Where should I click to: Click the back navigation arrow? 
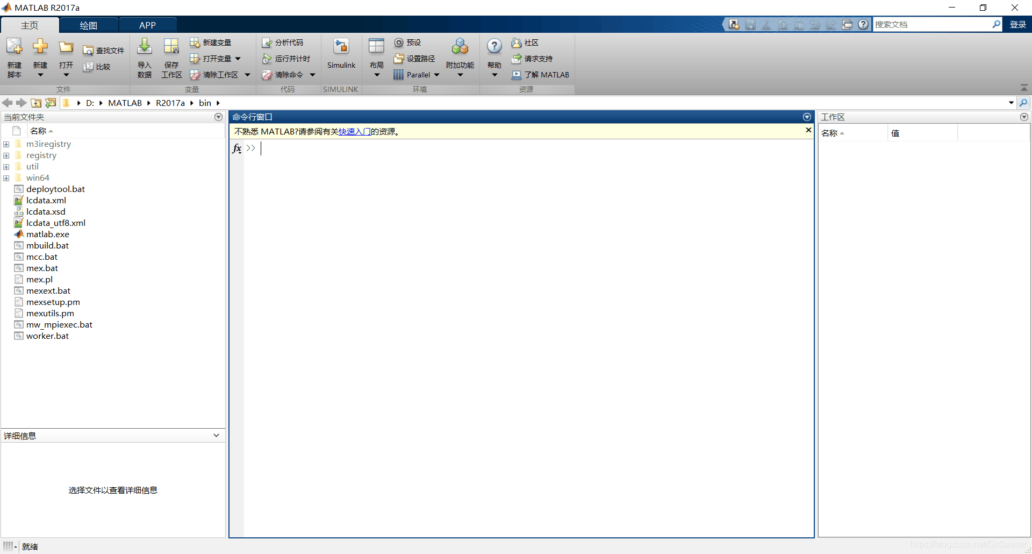coord(7,103)
